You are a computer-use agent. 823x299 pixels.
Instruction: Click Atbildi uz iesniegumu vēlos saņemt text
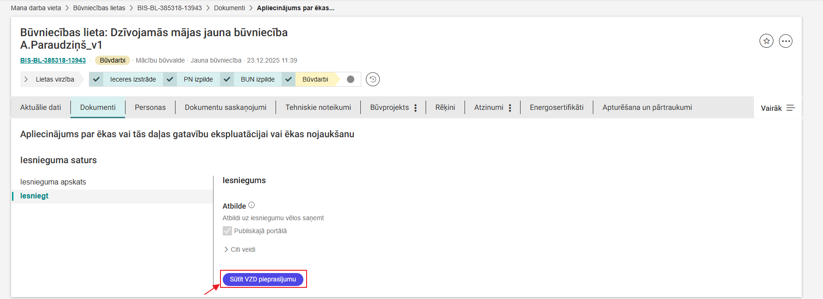(x=273, y=218)
